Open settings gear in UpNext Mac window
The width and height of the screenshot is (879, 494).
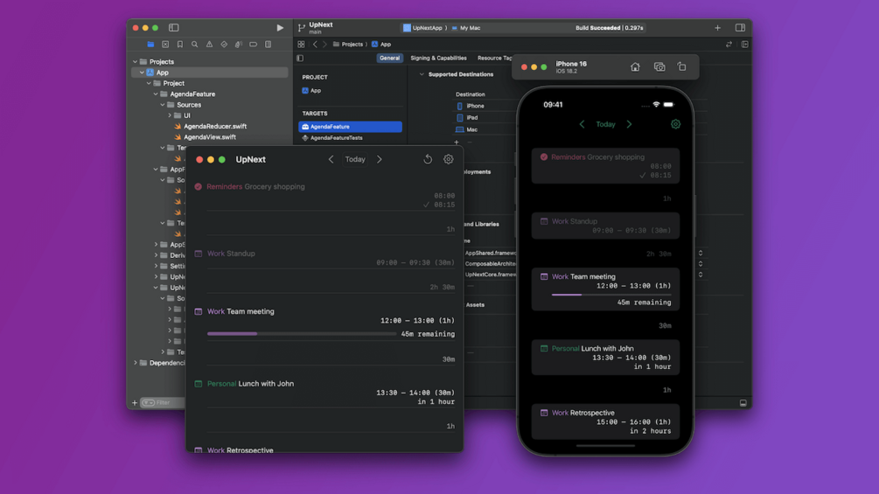pos(449,159)
